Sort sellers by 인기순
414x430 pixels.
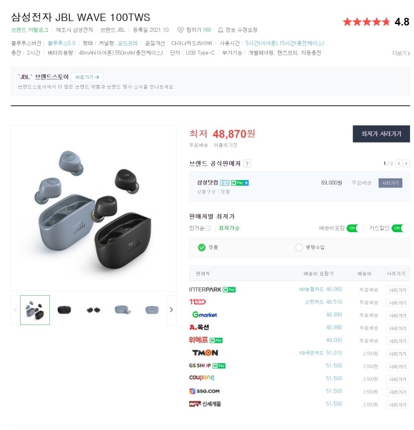(197, 228)
